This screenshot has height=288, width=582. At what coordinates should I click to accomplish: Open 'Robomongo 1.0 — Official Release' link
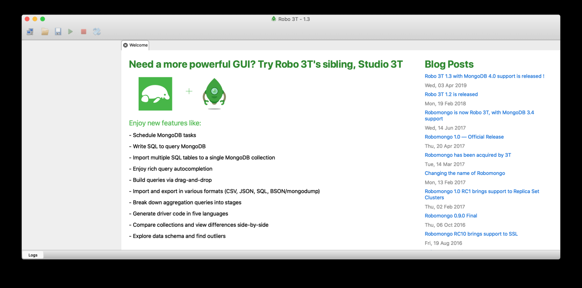pyautogui.click(x=464, y=137)
